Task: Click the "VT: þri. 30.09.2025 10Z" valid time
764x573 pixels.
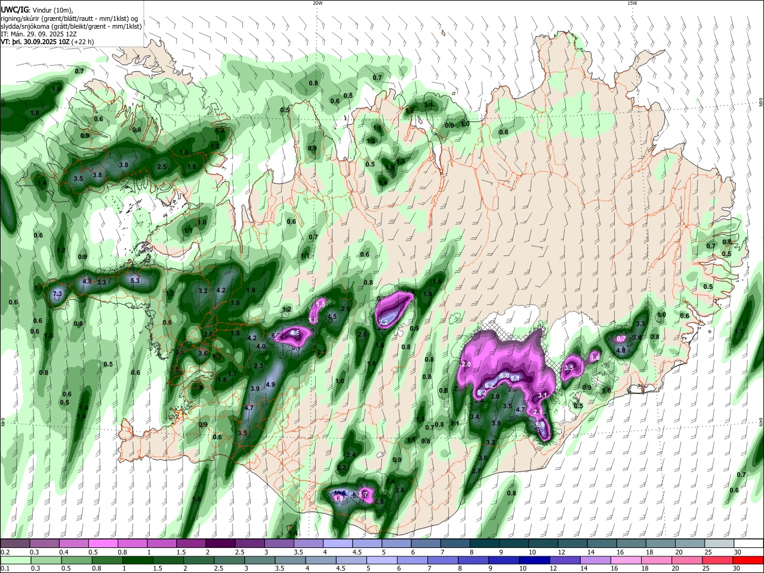Action: pyautogui.click(x=35, y=42)
